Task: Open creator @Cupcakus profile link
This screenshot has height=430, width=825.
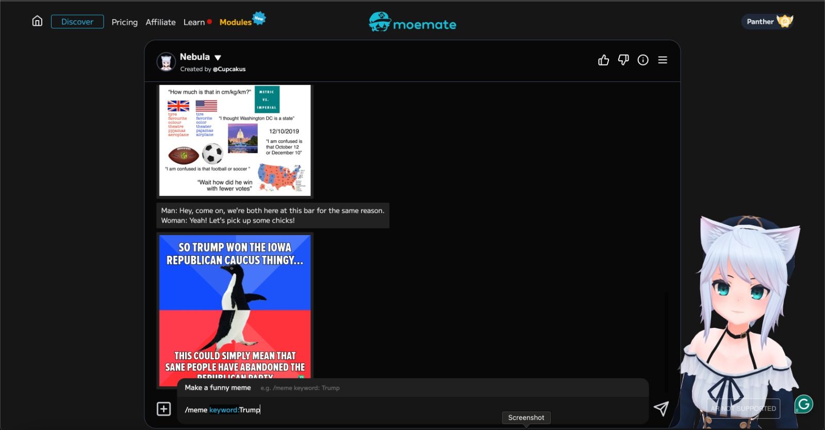Action: click(229, 69)
